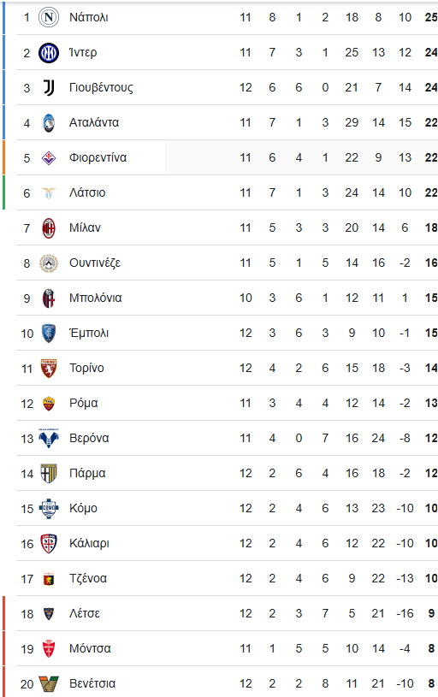Click the Torino bull crest icon
Screen dimensions: 438x697
[x=49, y=369]
